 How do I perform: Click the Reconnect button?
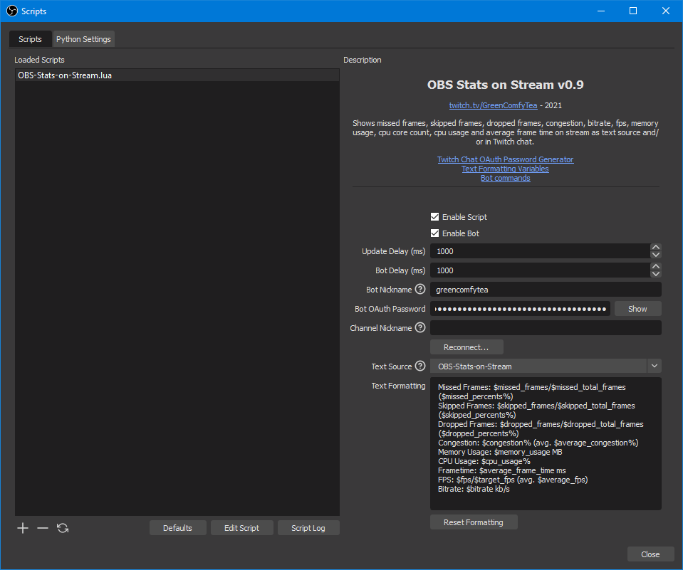466,347
